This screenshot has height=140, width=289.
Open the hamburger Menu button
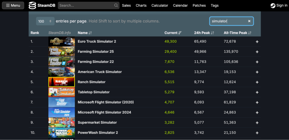13,5
